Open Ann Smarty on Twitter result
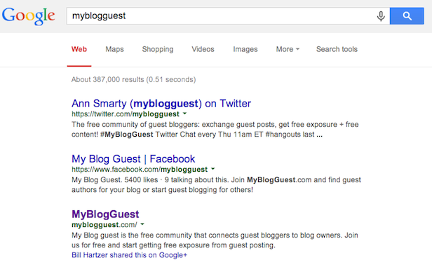Screen dimensions: 432x267 point(161,104)
